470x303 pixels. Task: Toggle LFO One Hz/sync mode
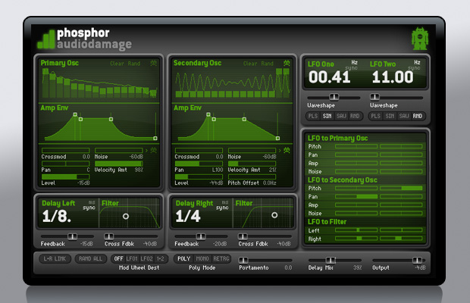[352, 65]
